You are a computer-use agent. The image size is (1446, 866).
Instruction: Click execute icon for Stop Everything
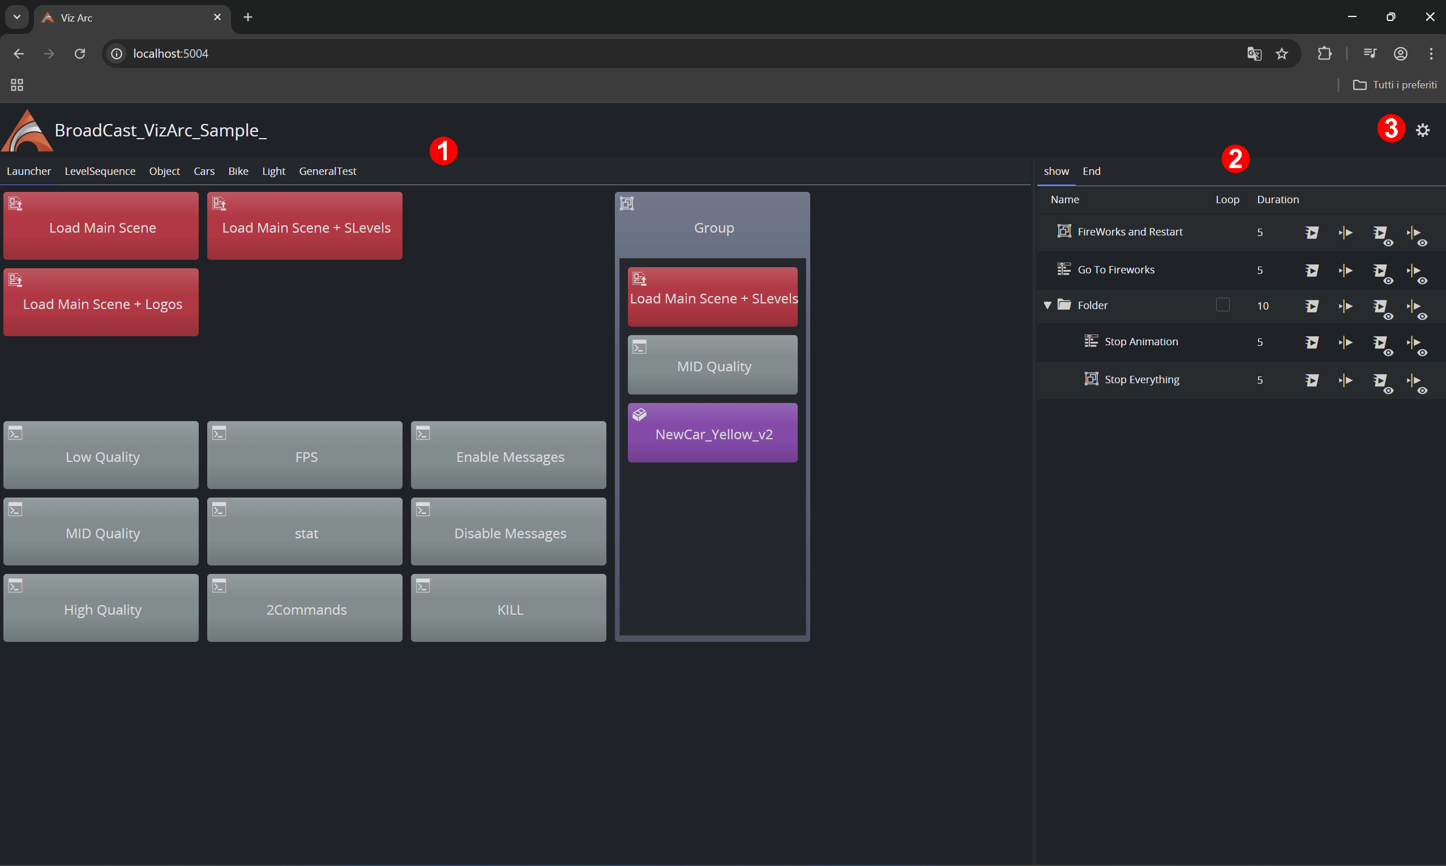pos(1311,380)
